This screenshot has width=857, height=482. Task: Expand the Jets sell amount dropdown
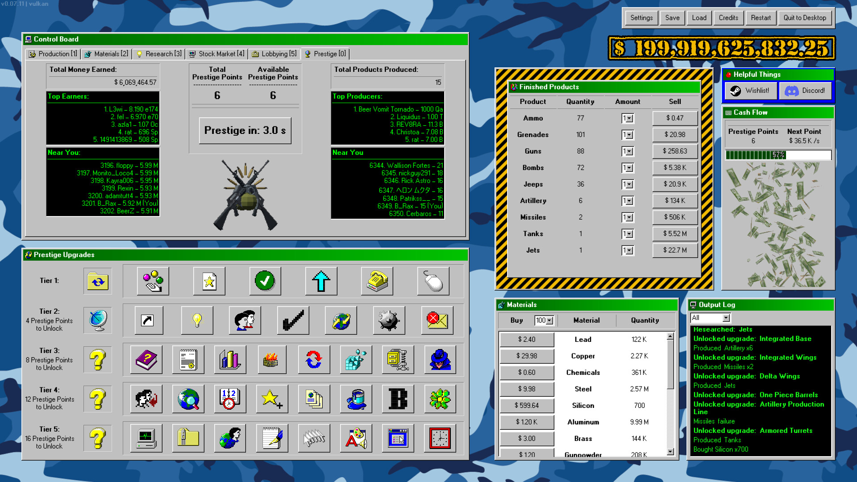pyautogui.click(x=628, y=251)
